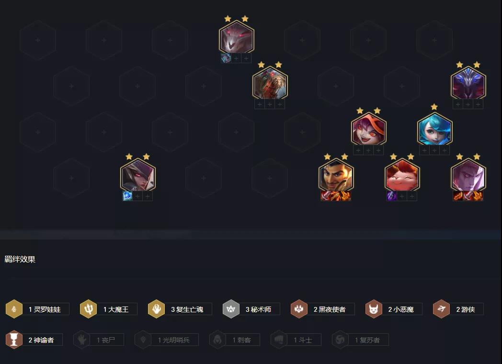
Task: Select the inactive 1 丧尸 trait
Action: click(x=99, y=340)
